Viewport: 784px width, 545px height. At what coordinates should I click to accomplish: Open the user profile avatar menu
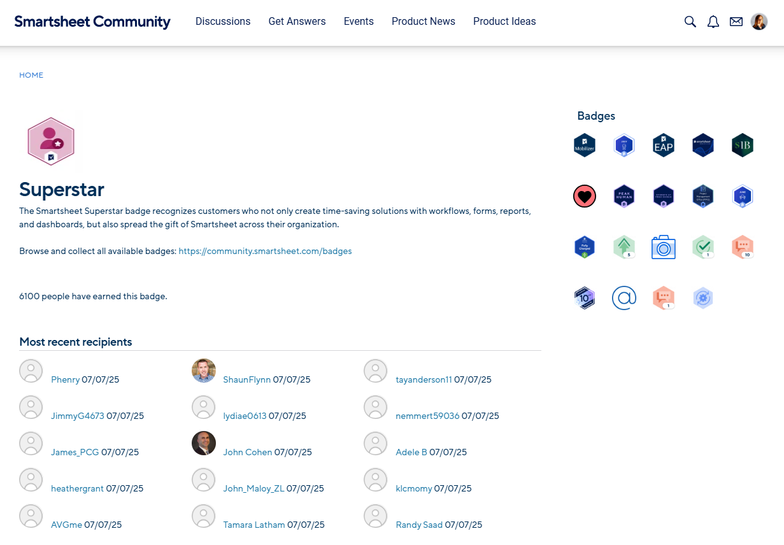pos(759,22)
